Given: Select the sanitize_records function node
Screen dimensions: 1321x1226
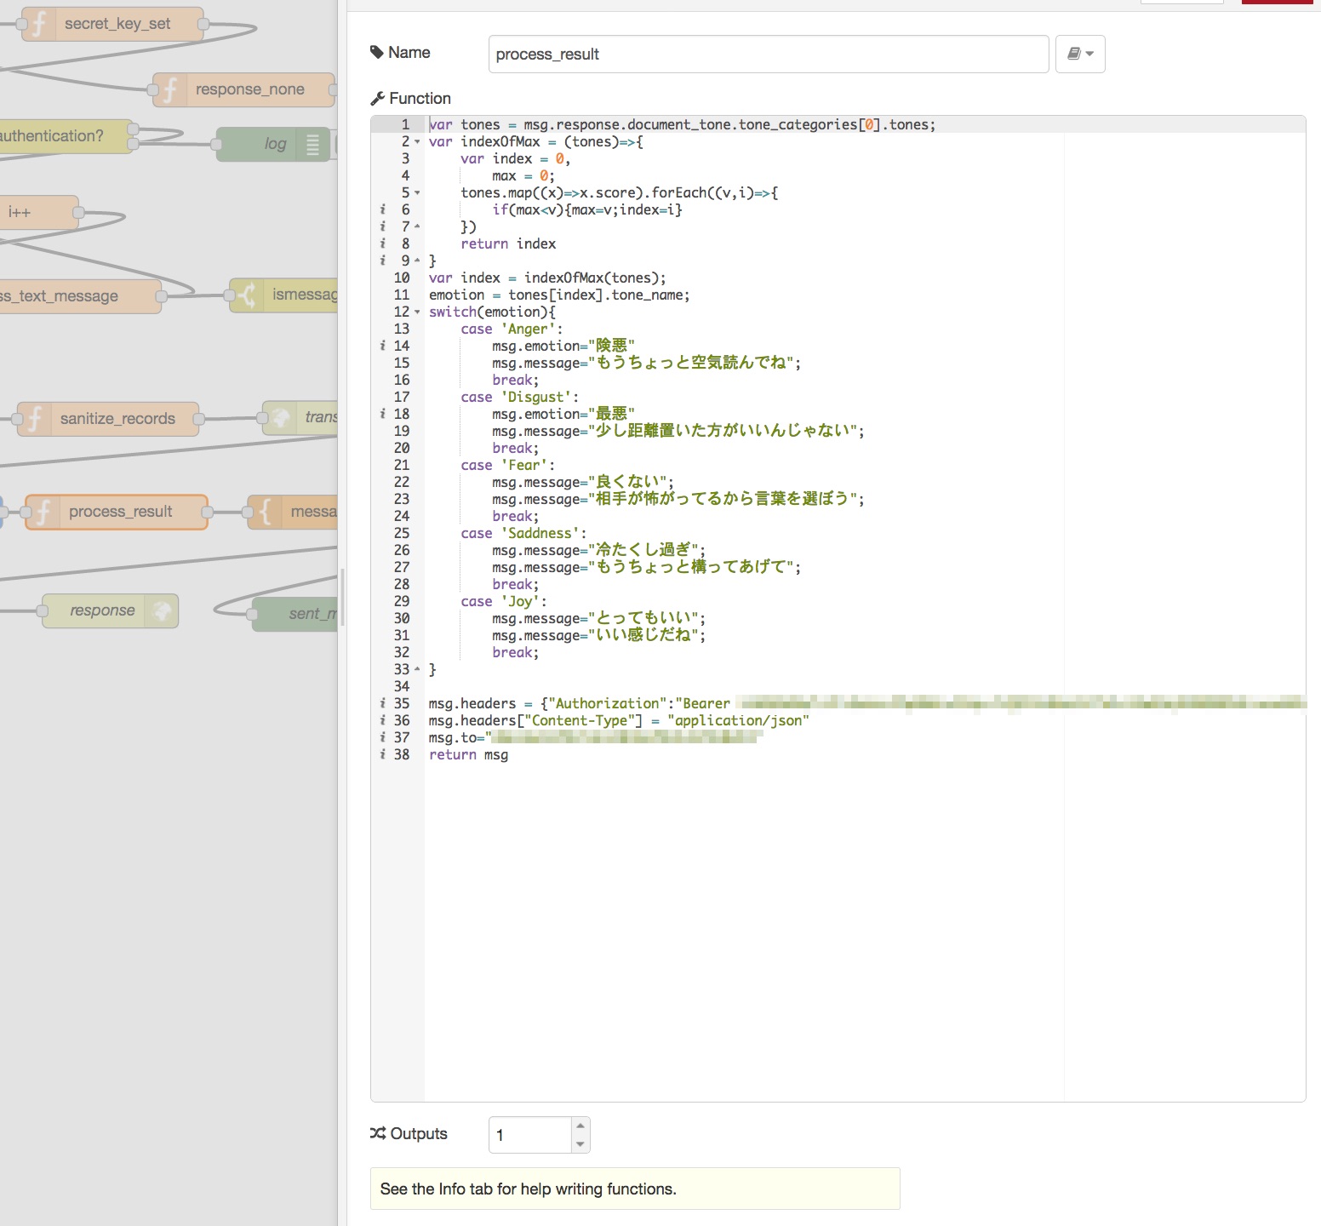Looking at the screenshot, I should click(108, 419).
